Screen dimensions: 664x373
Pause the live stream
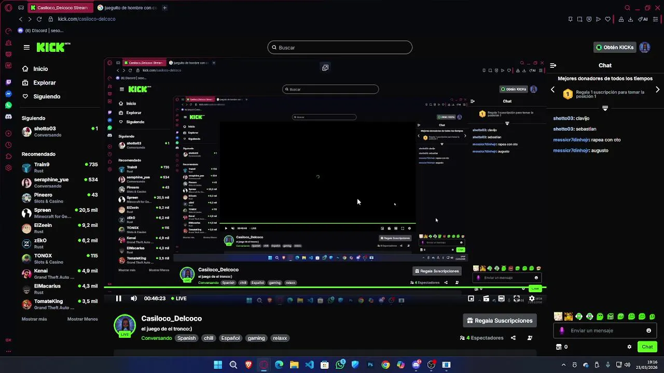coord(118,298)
